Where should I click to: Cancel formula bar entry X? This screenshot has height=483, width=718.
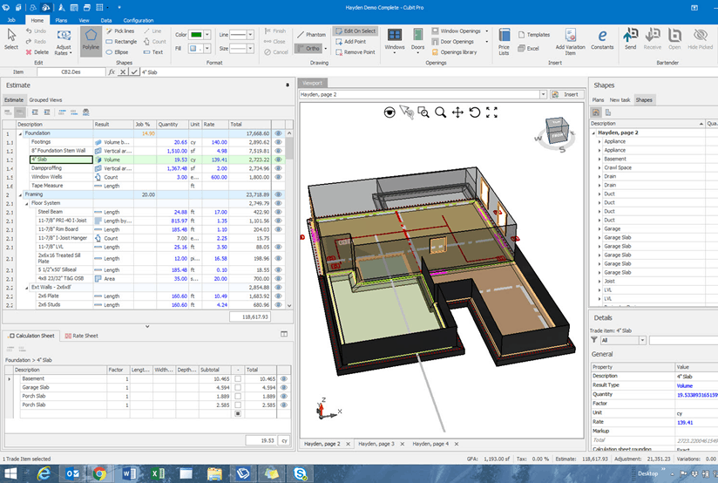click(x=123, y=72)
